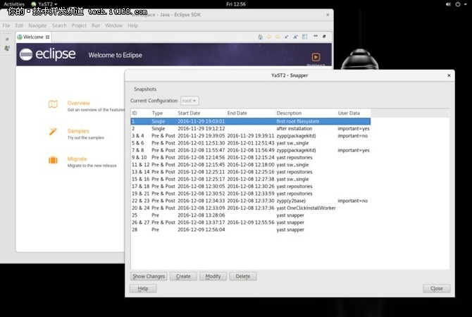This screenshot has width=472, height=317.
Task: Open the Migrate link in Eclipse Welcome
Action: [77, 159]
